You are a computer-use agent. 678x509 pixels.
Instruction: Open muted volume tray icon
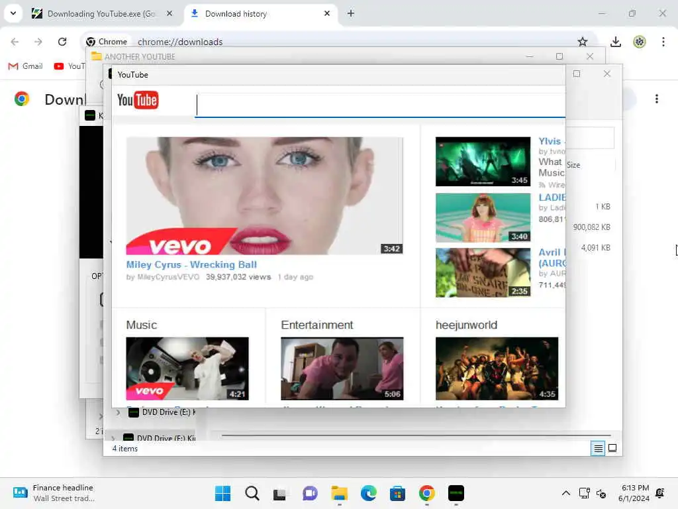(x=601, y=493)
